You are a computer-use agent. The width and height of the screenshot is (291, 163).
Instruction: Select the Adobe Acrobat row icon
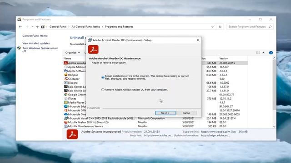click(65, 63)
